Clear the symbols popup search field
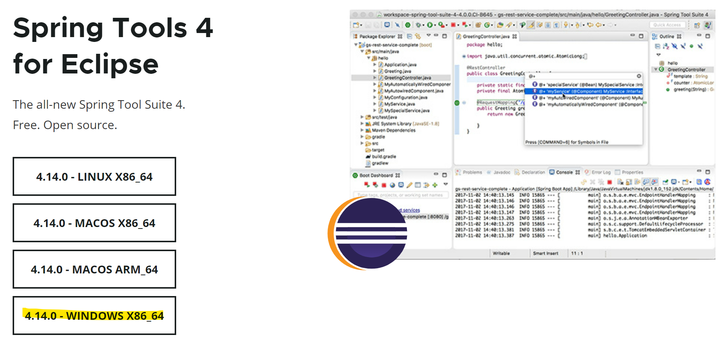 639,76
